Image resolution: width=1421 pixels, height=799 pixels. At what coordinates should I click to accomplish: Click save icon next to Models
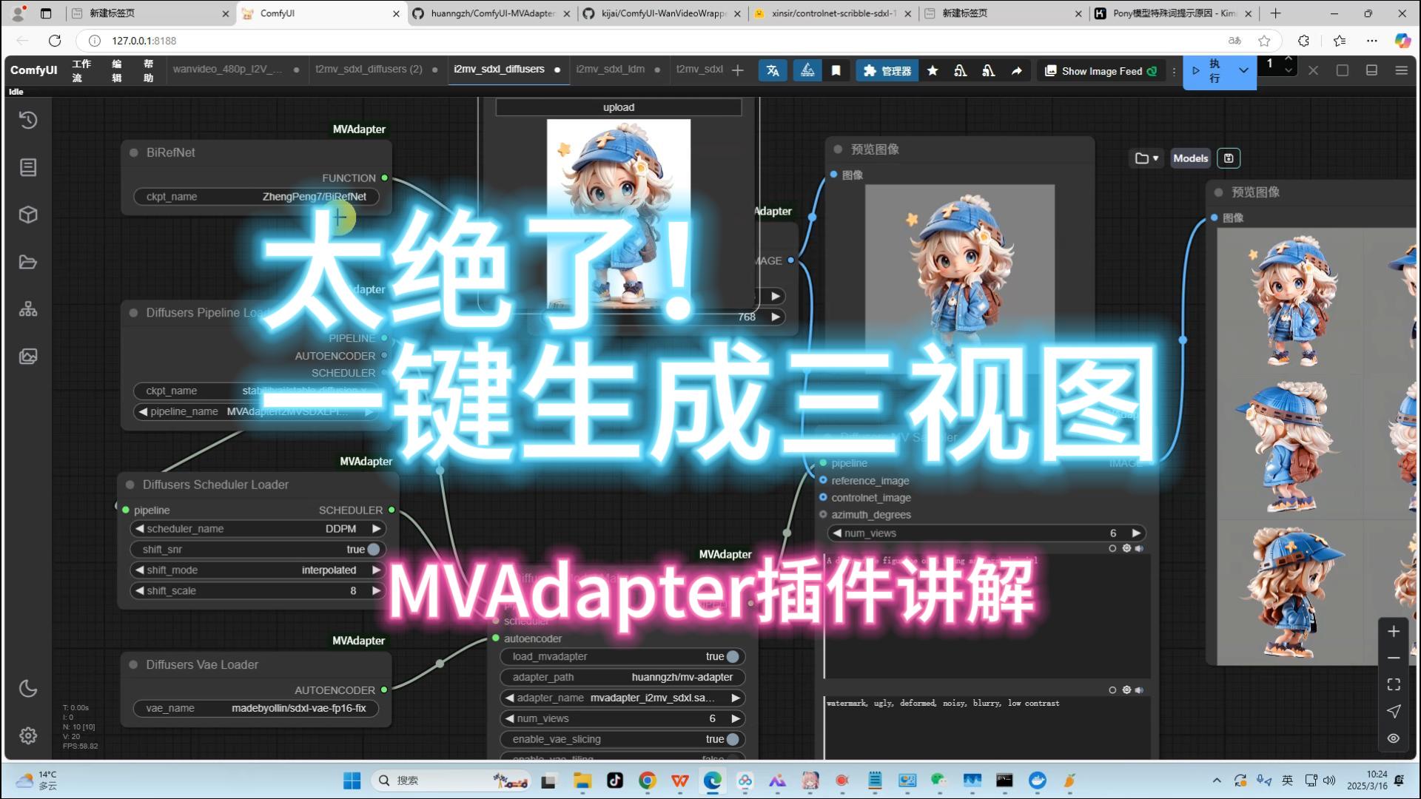coord(1229,158)
